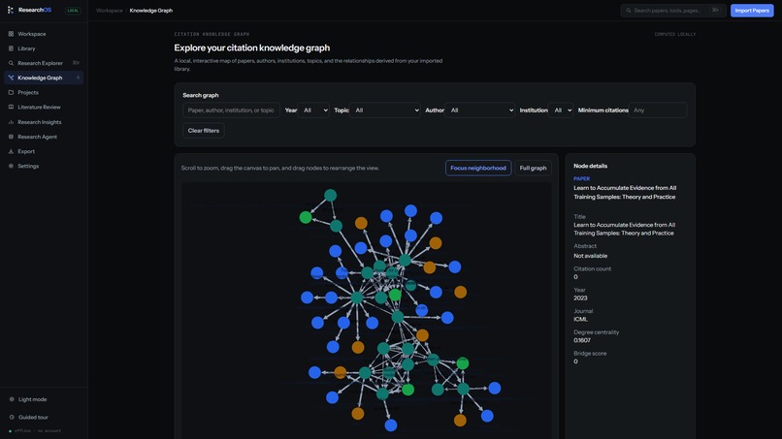The height and width of the screenshot is (439, 782).
Task: Go to Research Explorer
Action: [x=44, y=63]
